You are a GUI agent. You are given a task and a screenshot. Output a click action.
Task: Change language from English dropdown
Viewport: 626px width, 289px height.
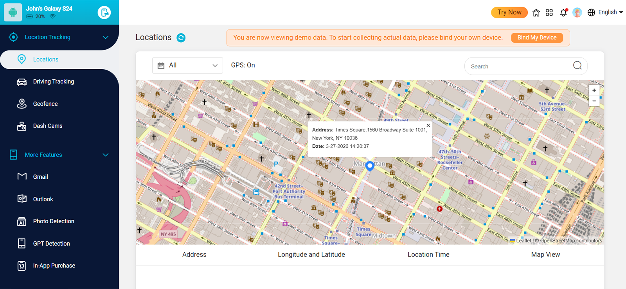605,13
